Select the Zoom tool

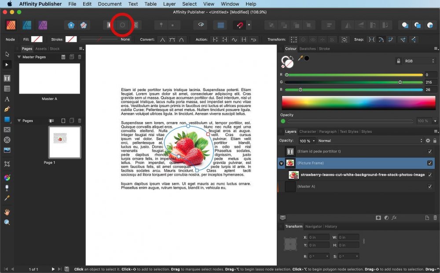click(6, 222)
